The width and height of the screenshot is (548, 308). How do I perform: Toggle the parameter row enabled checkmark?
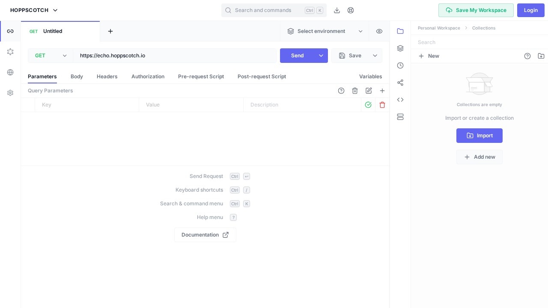point(368,105)
